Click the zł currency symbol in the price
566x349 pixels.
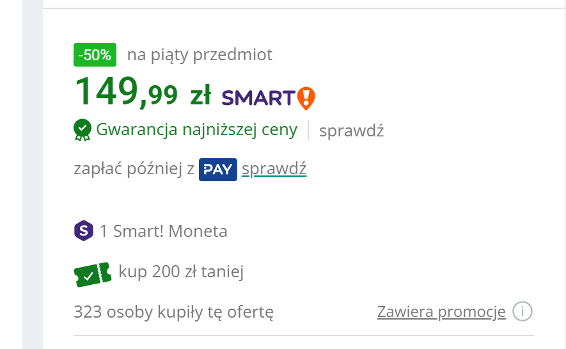(200, 96)
